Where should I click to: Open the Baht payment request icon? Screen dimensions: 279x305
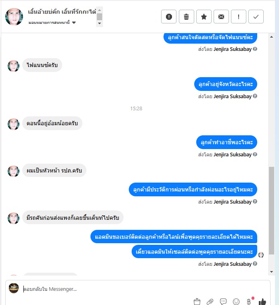coord(249,301)
